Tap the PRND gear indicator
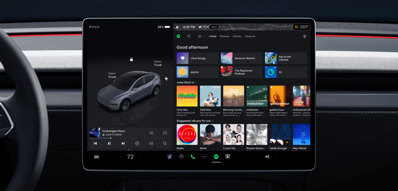Screen dimensions: 398x191 click(94, 27)
